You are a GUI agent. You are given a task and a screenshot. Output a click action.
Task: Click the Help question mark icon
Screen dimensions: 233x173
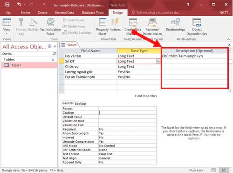tap(188, 5)
